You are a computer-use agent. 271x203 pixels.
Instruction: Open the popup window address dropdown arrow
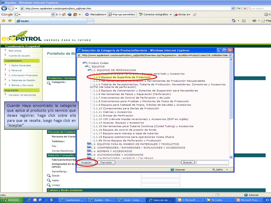click(230, 55)
